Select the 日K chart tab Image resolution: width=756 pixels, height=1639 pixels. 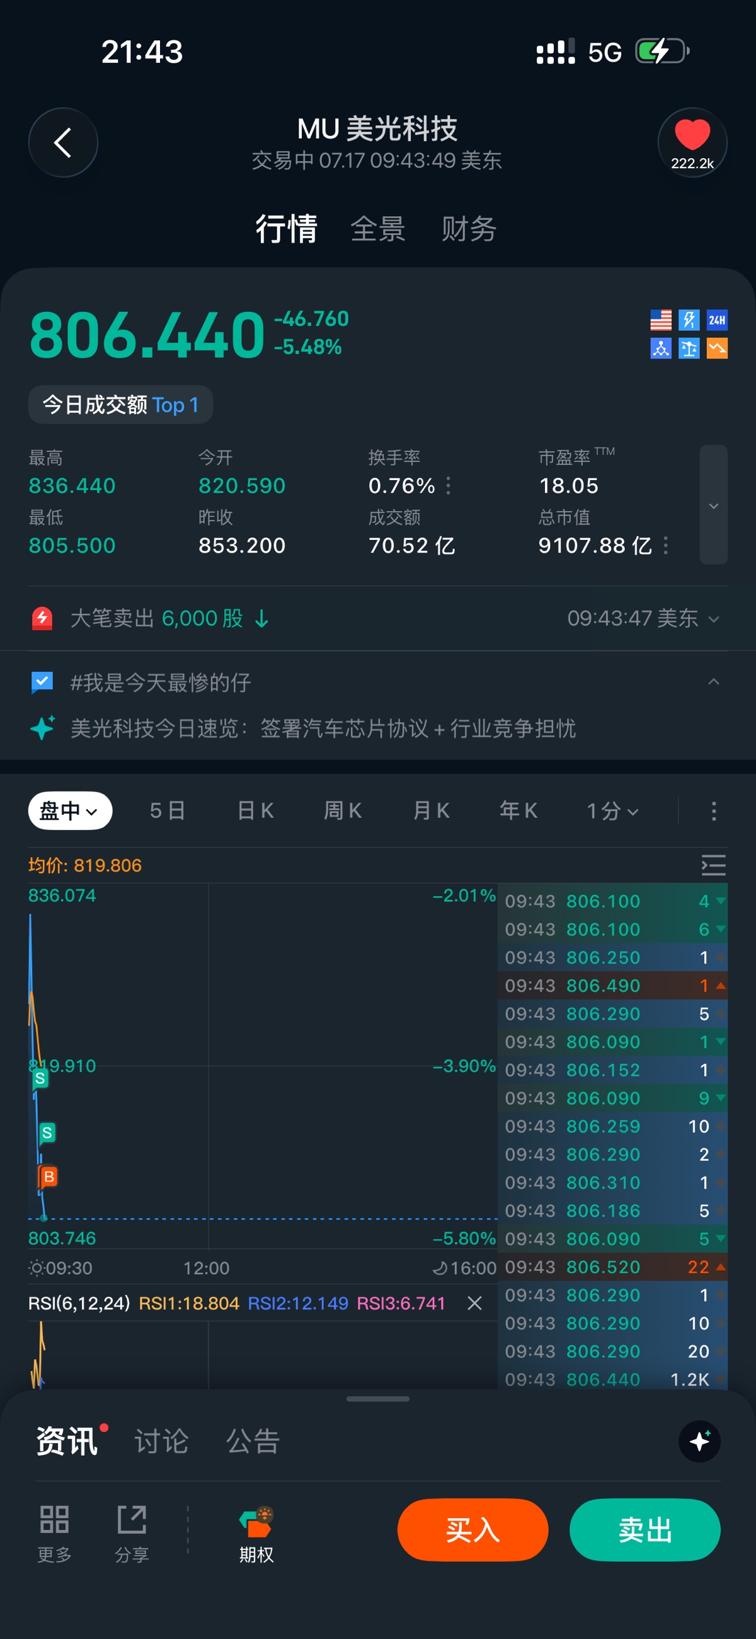[255, 811]
